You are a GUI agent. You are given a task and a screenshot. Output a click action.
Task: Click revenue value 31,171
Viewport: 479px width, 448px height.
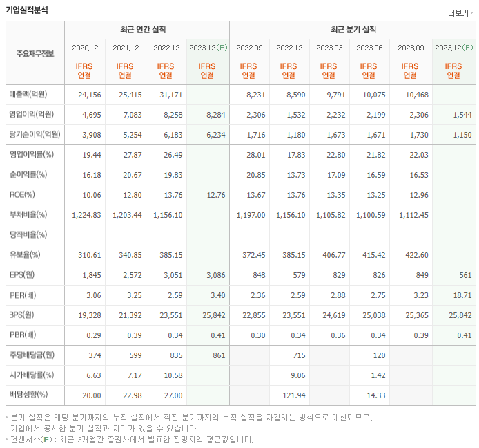pyautogui.click(x=170, y=95)
